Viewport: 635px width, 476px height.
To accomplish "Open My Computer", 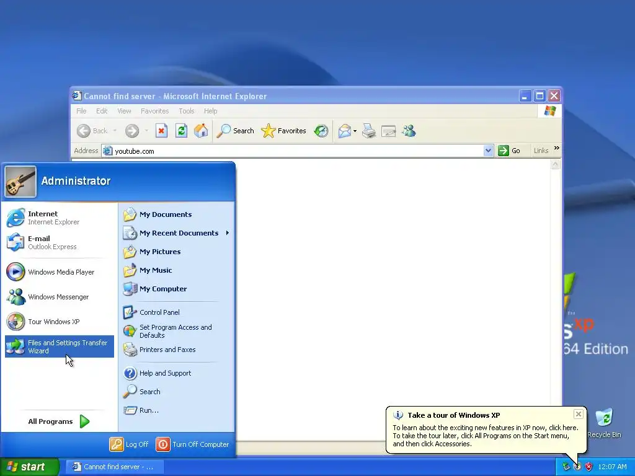I will [x=177, y=289].
